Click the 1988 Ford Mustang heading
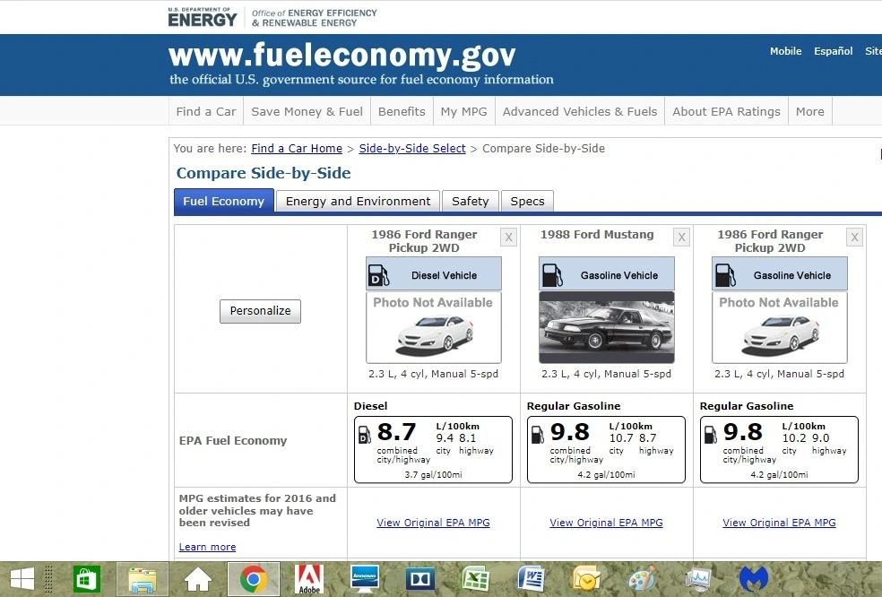Screen dimensions: 882x597 pyautogui.click(x=597, y=235)
